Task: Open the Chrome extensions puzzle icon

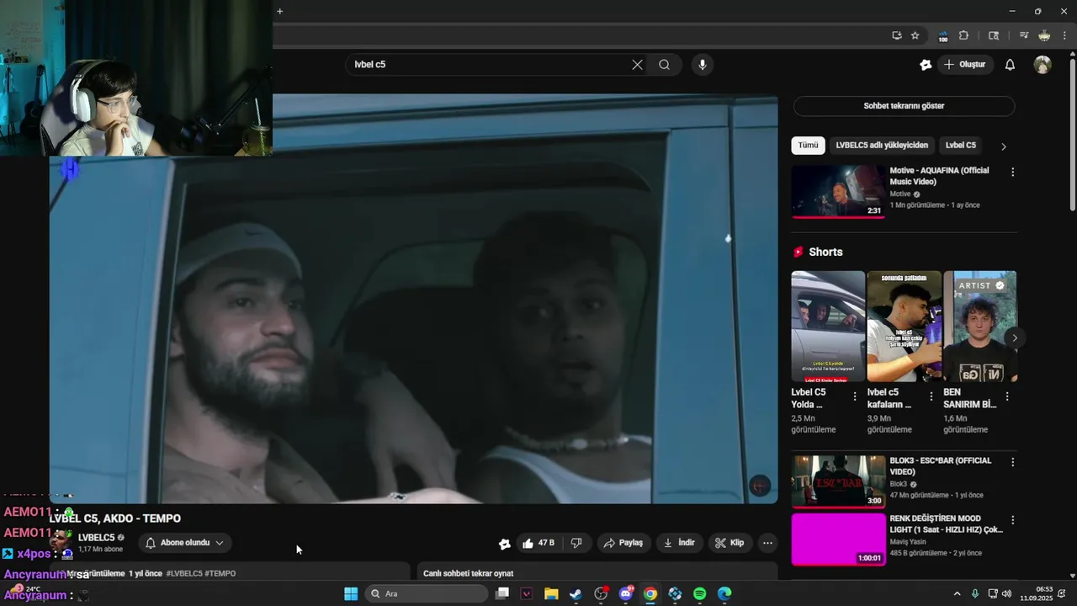Action: click(963, 35)
